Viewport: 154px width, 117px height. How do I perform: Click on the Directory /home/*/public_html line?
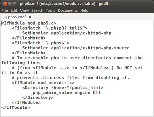(x=63, y=88)
